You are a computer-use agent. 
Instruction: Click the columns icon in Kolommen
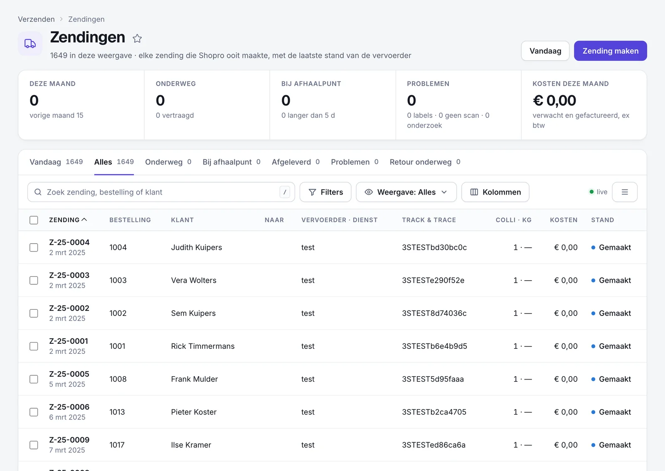474,192
